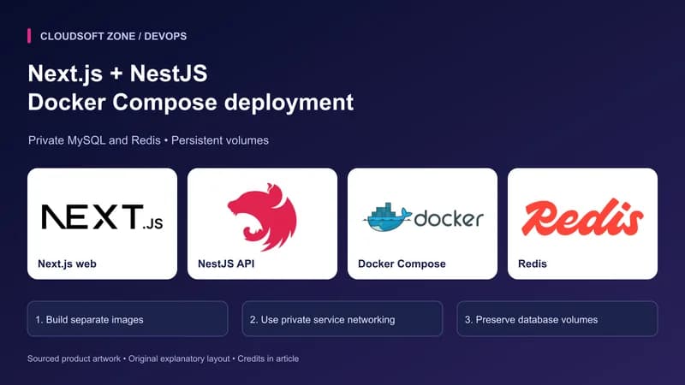The width and height of the screenshot is (685, 385).
Task: Click step '1. Build separate images'
Action: pos(128,318)
